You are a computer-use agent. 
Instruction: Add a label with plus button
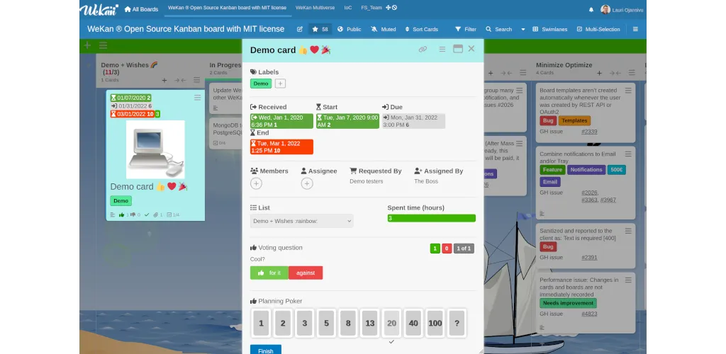[280, 84]
